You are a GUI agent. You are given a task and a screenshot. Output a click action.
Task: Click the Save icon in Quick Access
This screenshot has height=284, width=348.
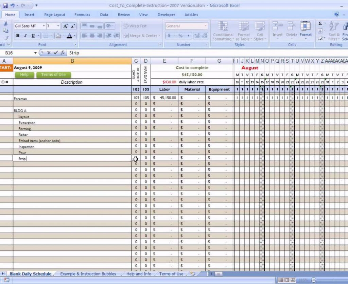tap(5, 5)
